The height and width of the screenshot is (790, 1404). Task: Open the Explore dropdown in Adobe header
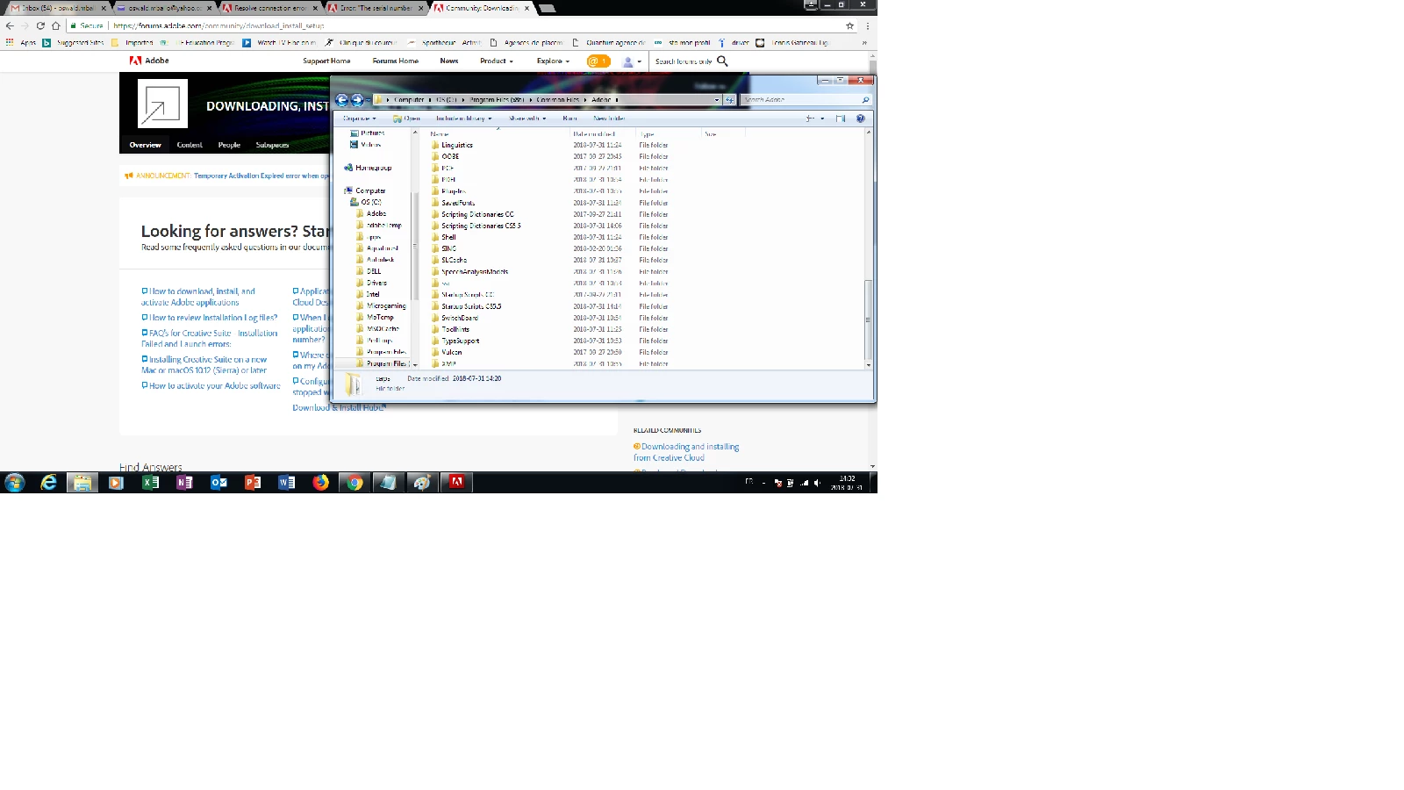click(554, 61)
